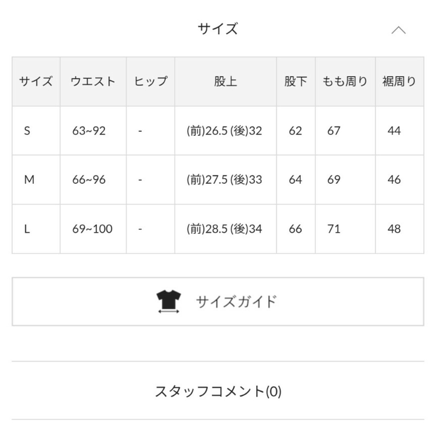The image size is (436, 436).
Task: Click the L size row label
Action: [x=36, y=229]
